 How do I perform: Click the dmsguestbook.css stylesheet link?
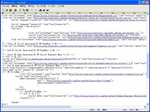(75, 16)
